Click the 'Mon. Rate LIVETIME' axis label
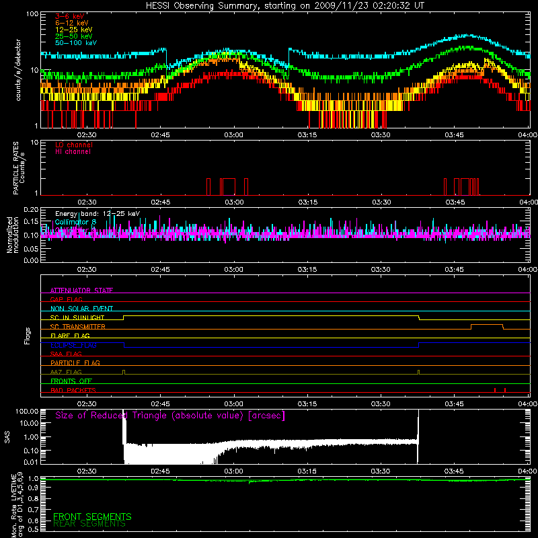538x538 pixels. 17,505
